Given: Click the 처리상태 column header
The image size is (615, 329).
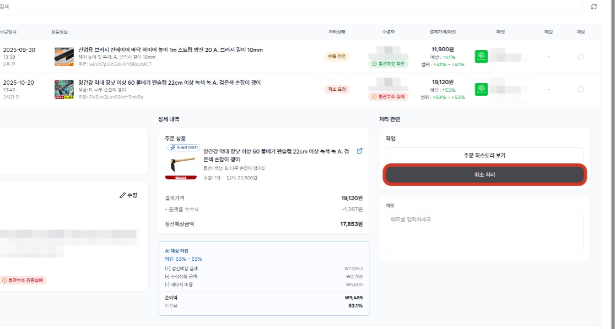Looking at the screenshot, I should (x=337, y=32).
